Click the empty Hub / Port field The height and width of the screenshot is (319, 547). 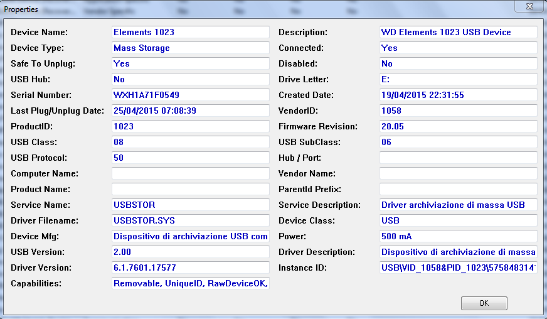459,158
